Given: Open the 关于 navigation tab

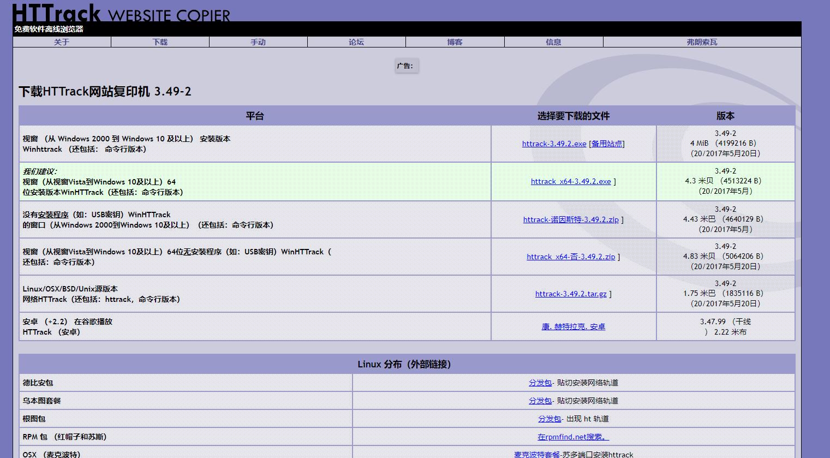Looking at the screenshot, I should point(62,42).
